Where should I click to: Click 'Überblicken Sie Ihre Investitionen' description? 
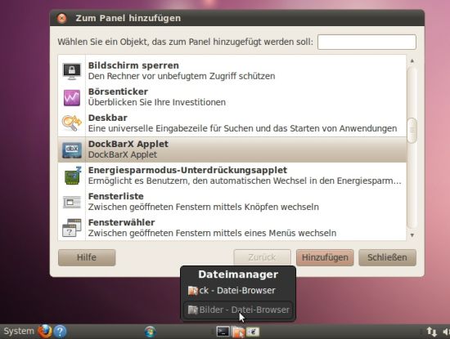(x=157, y=102)
